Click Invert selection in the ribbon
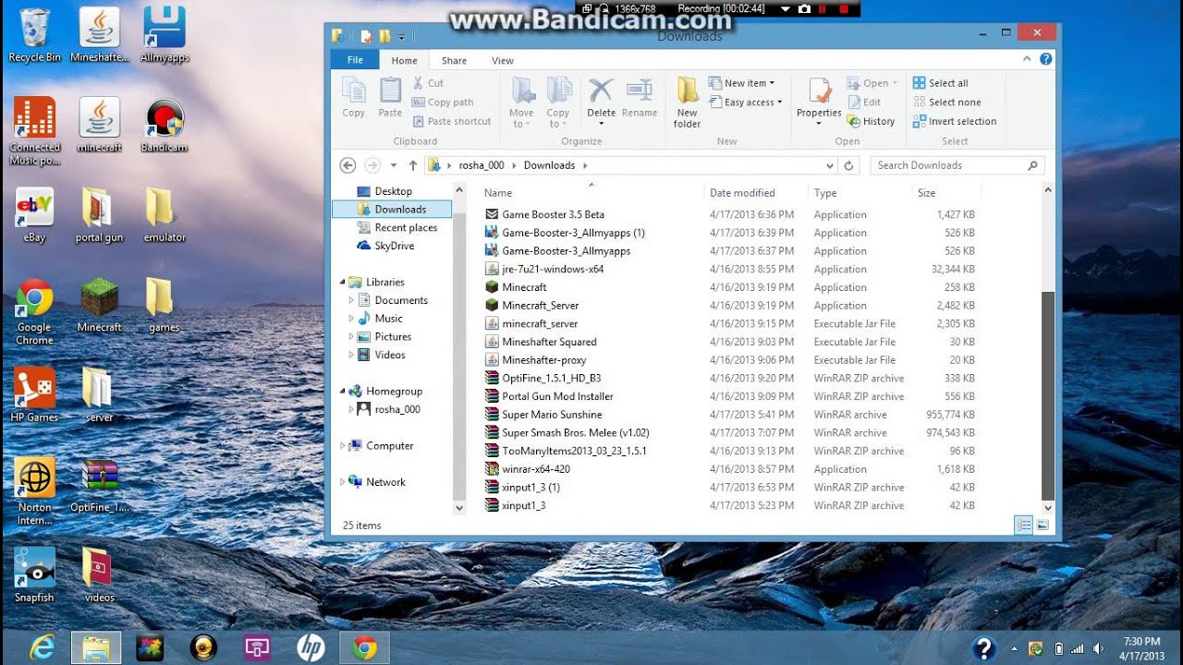The height and width of the screenshot is (665, 1183). point(955,121)
